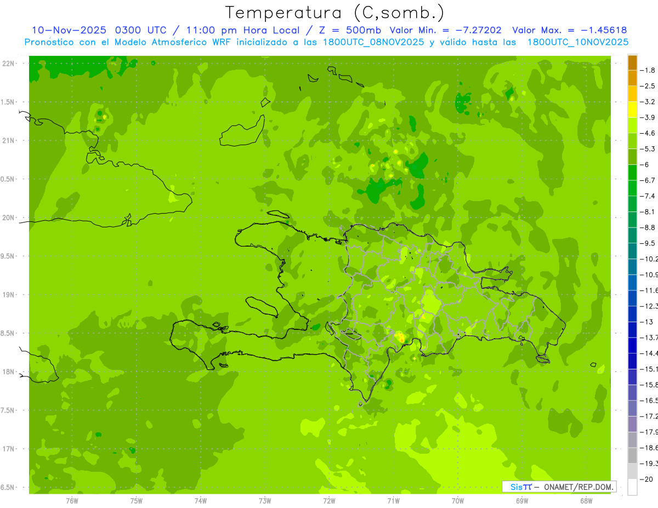
Task: Click the '0.5N' latitude label
Action: click(x=8, y=179)
